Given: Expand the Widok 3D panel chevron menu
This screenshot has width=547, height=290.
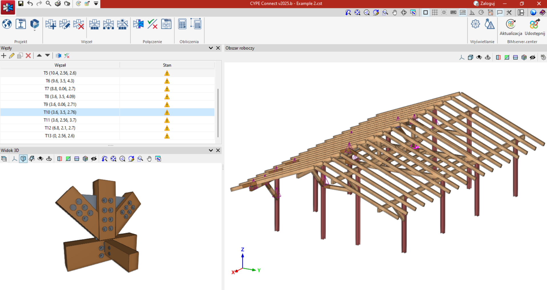Looking at the screenshot, I should pyautogui.click(x=211, y=150).
